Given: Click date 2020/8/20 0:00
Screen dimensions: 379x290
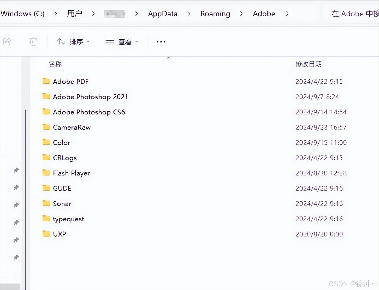Looking at the screenshot, I should click(319, 234).
